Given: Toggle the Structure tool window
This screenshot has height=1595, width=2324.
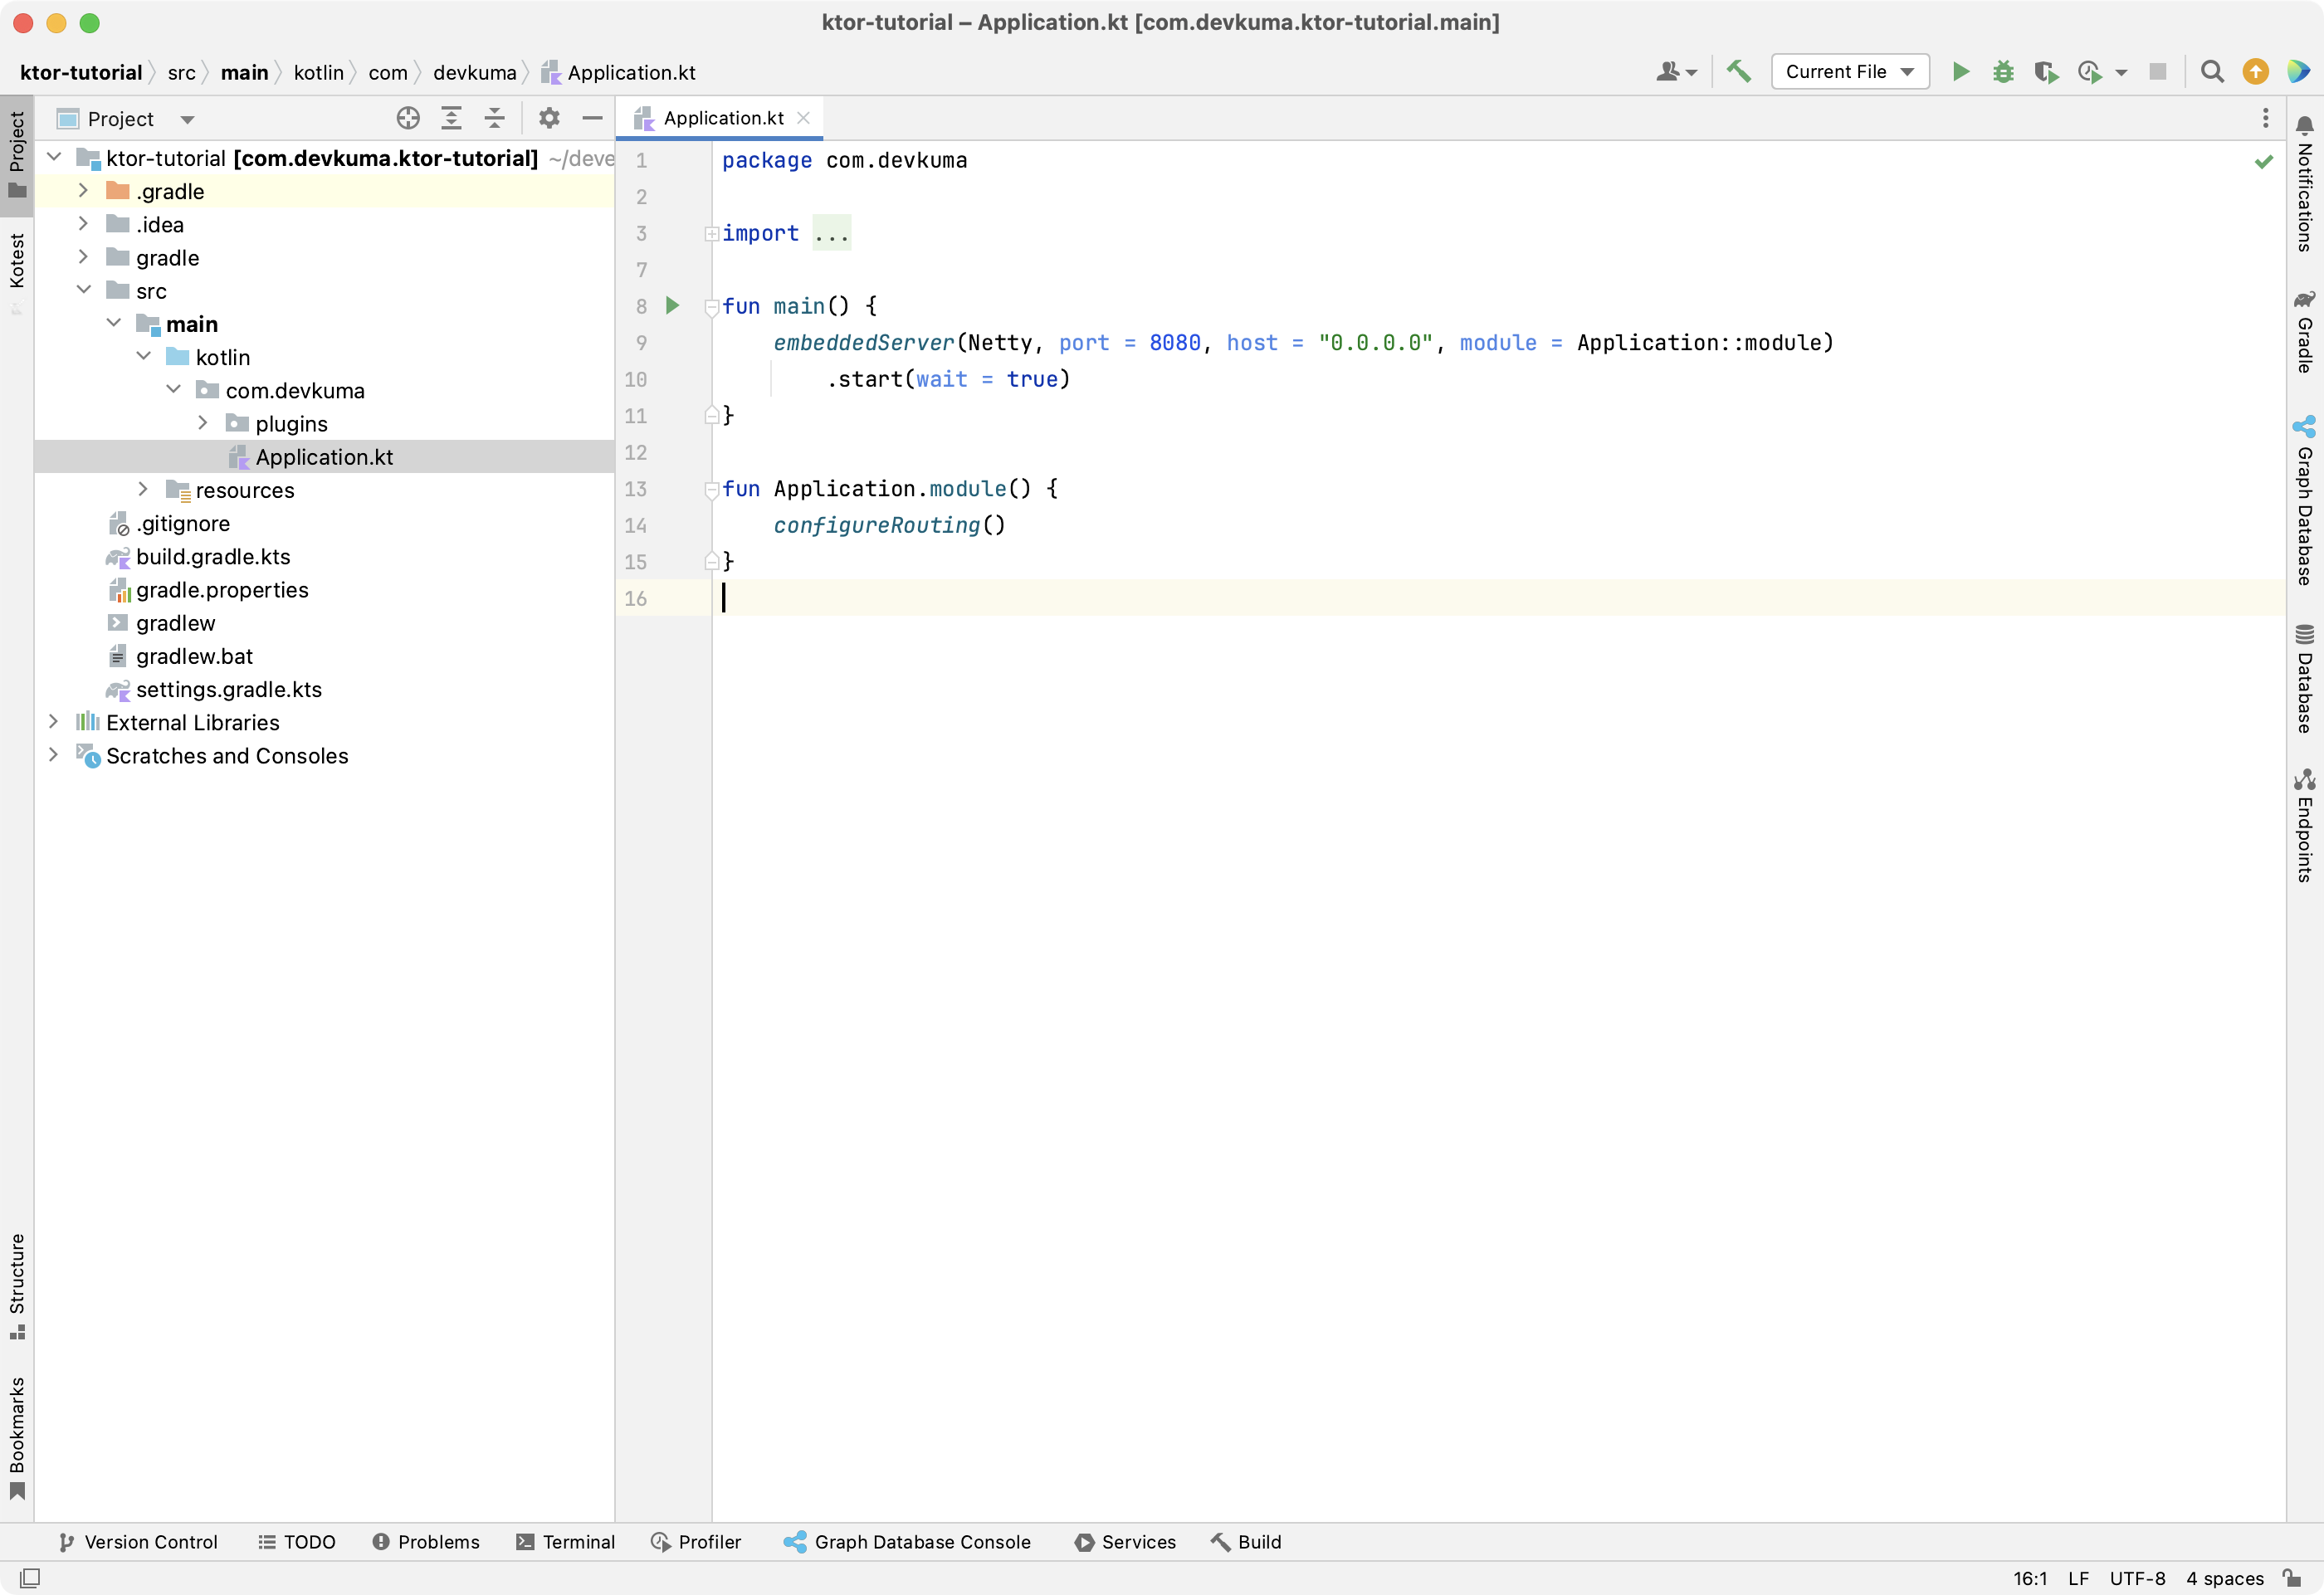Looking at the screenshot, I should 17,1286.
